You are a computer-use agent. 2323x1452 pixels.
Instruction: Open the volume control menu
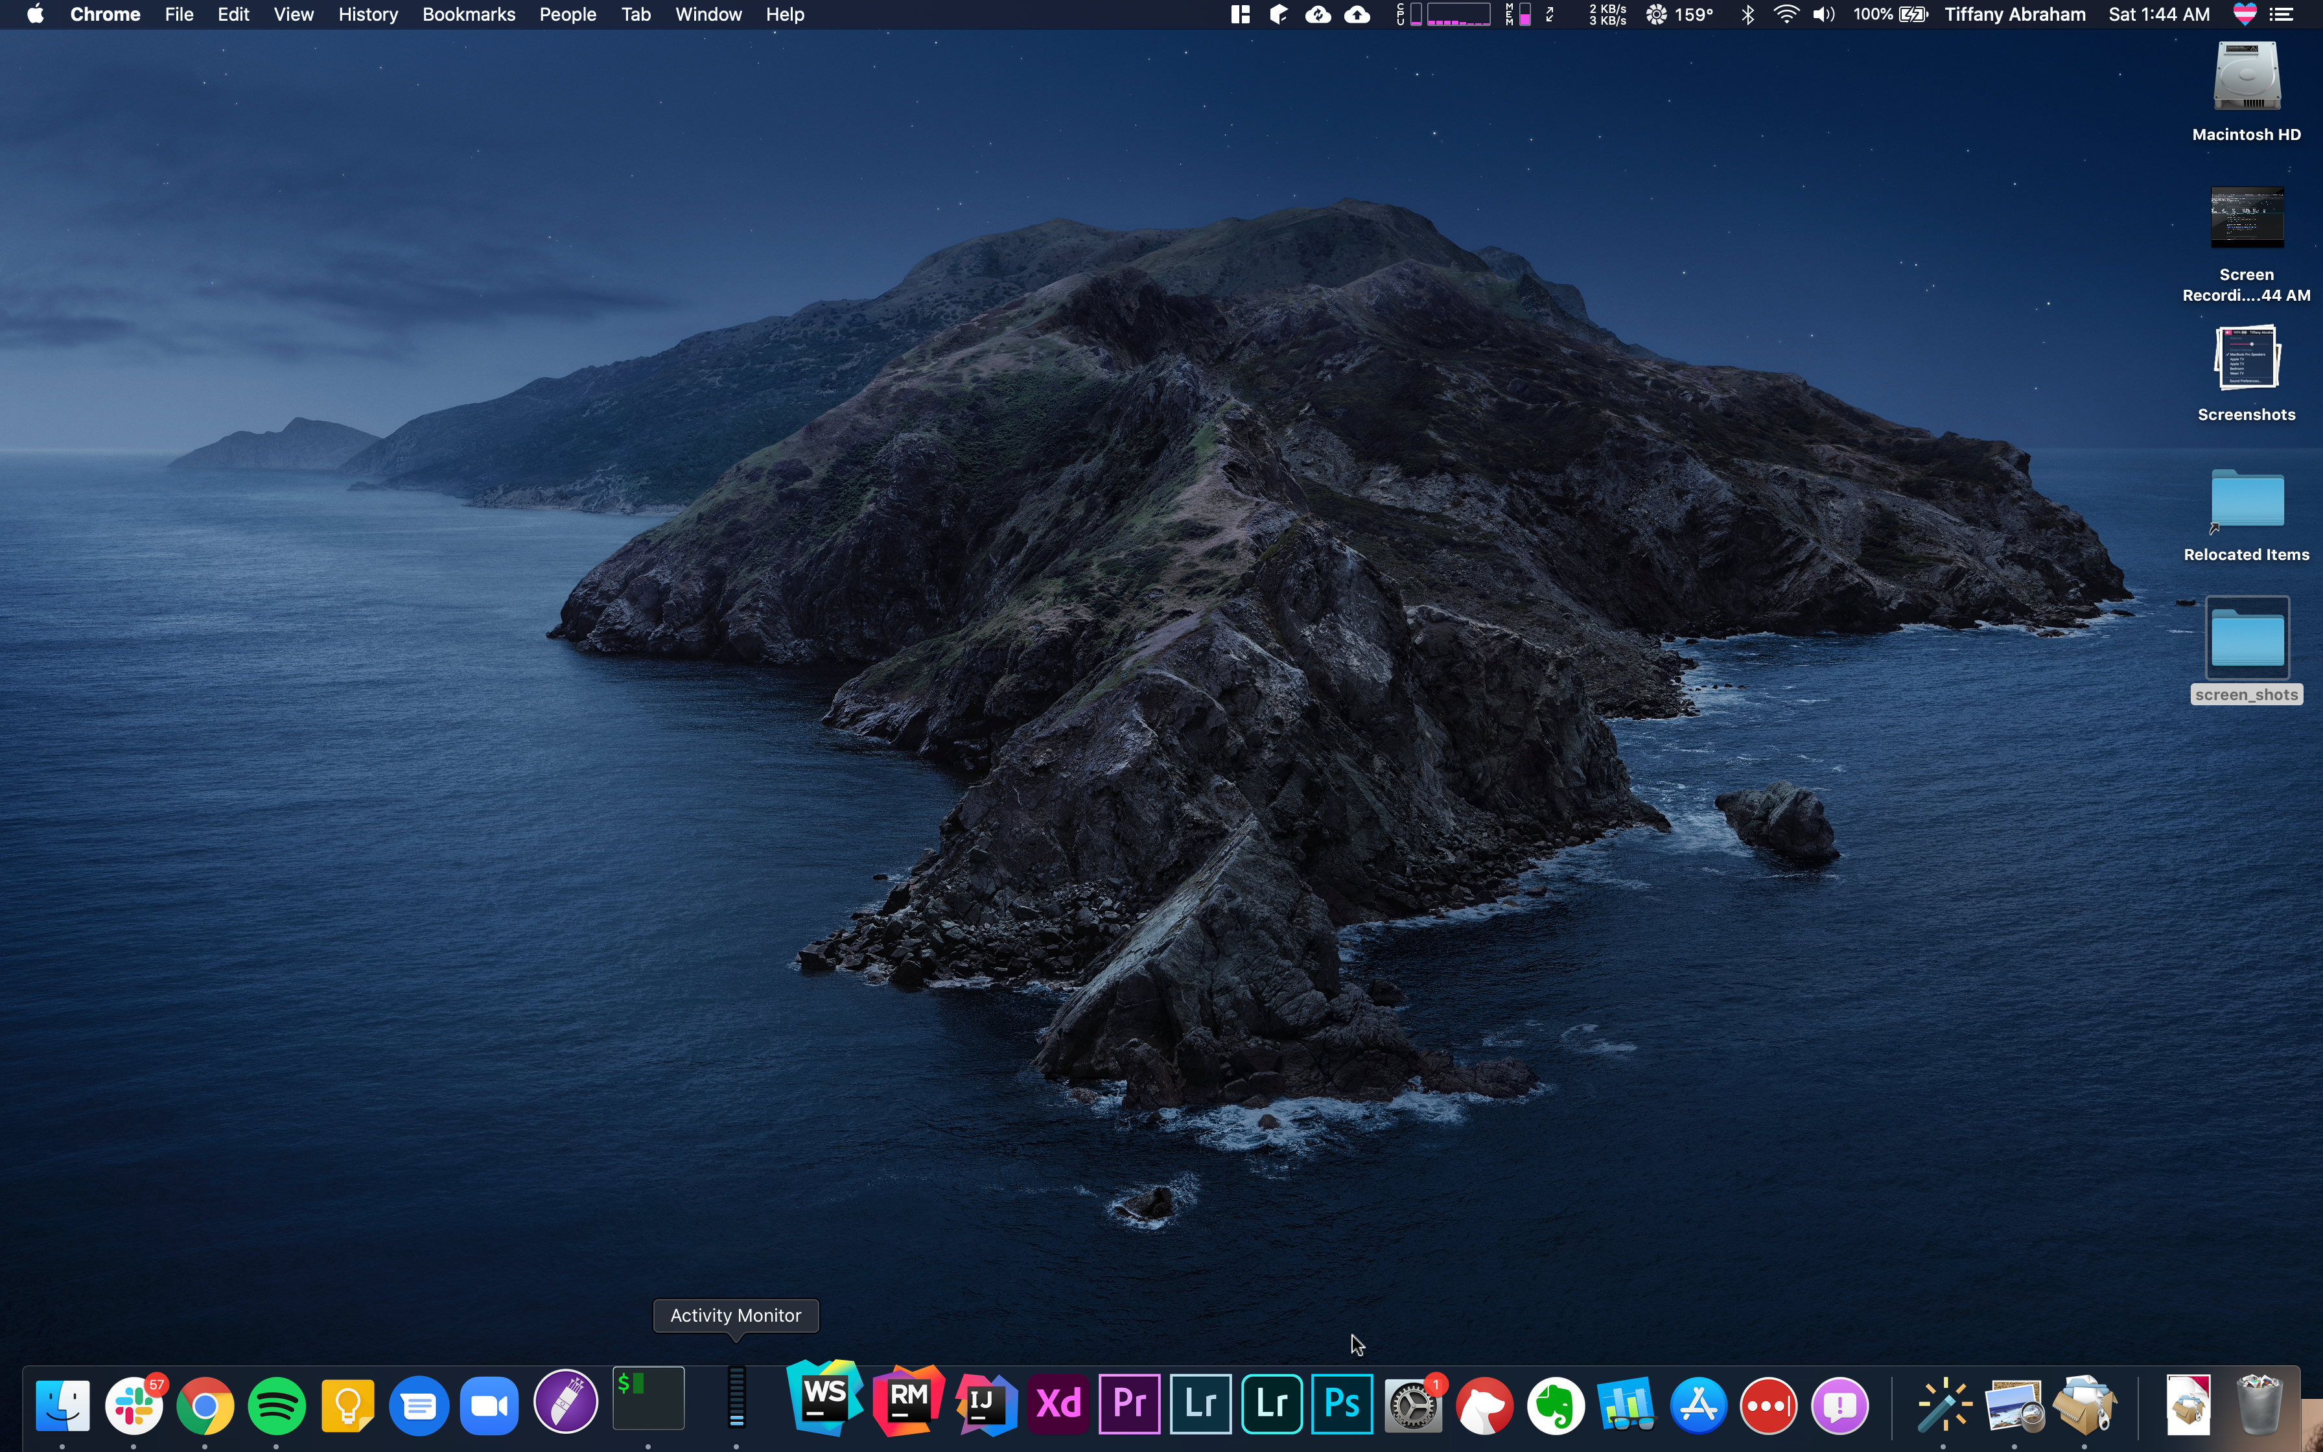click(1824, 14)
